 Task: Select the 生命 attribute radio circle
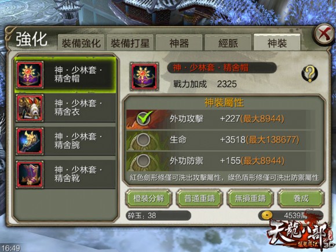click(x=143, y=140)
